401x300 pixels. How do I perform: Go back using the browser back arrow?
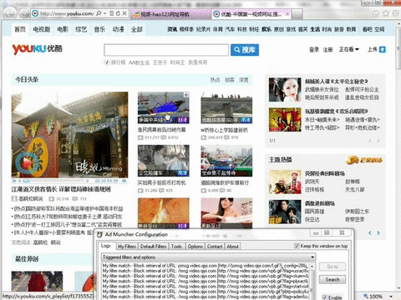click(10, 13)
